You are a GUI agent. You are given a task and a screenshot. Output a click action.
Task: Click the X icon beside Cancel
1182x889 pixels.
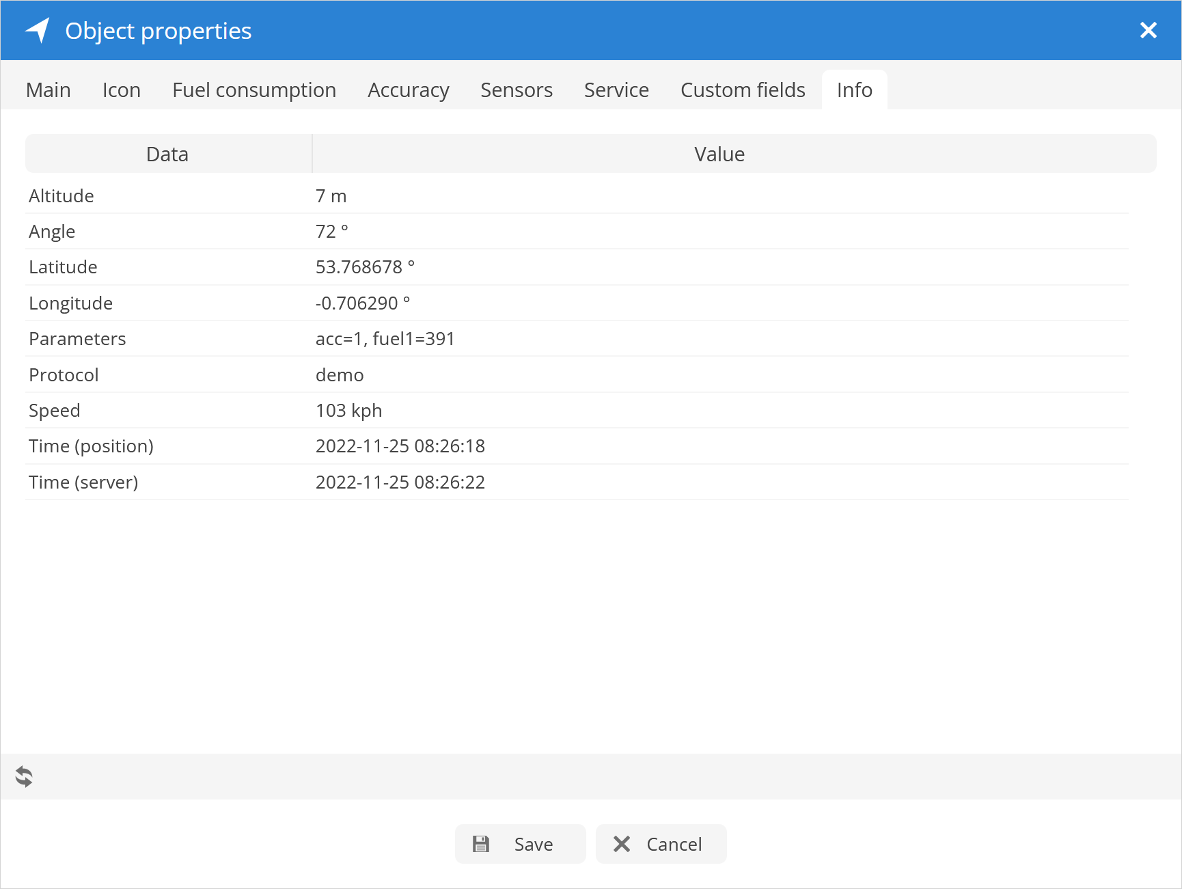[622, 844]
